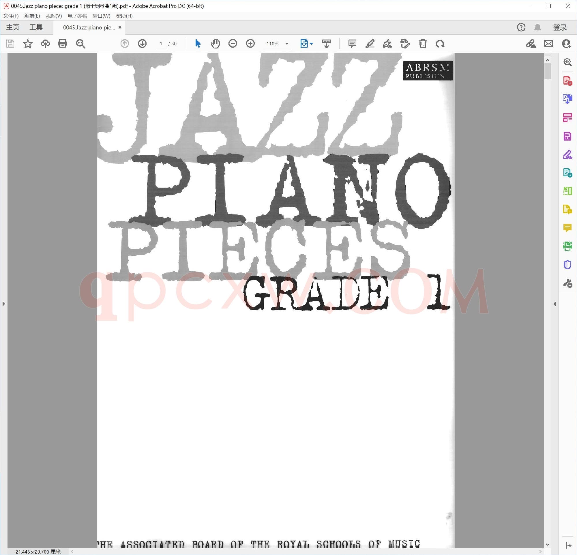Expand the left navigation pane

click(3, 304)
